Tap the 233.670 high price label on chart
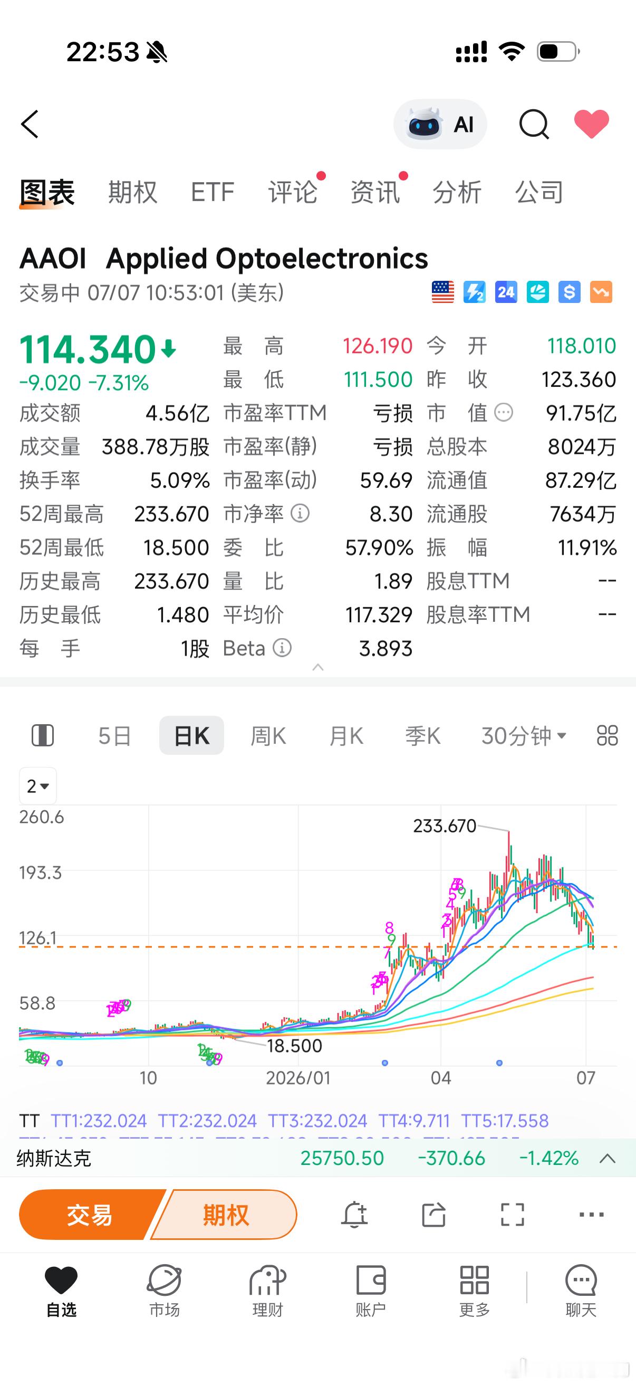Image resolution: width=636 pixels, height=1384 pixels. 445,826
